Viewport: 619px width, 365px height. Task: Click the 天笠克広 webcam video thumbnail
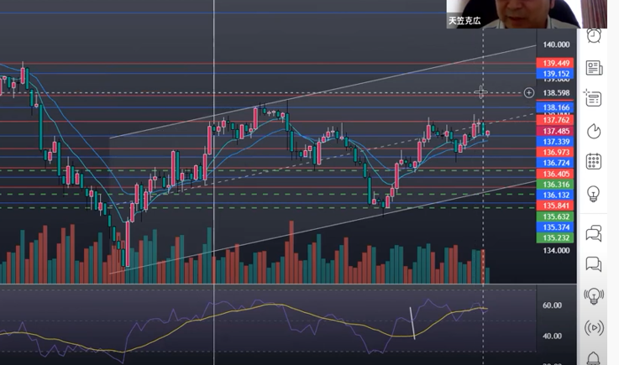tap(526, 14)
